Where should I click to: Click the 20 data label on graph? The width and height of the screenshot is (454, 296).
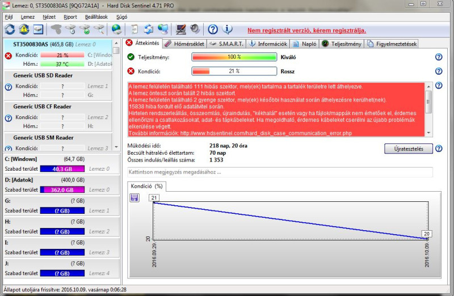pyautogui.click(x=427, y=234)
